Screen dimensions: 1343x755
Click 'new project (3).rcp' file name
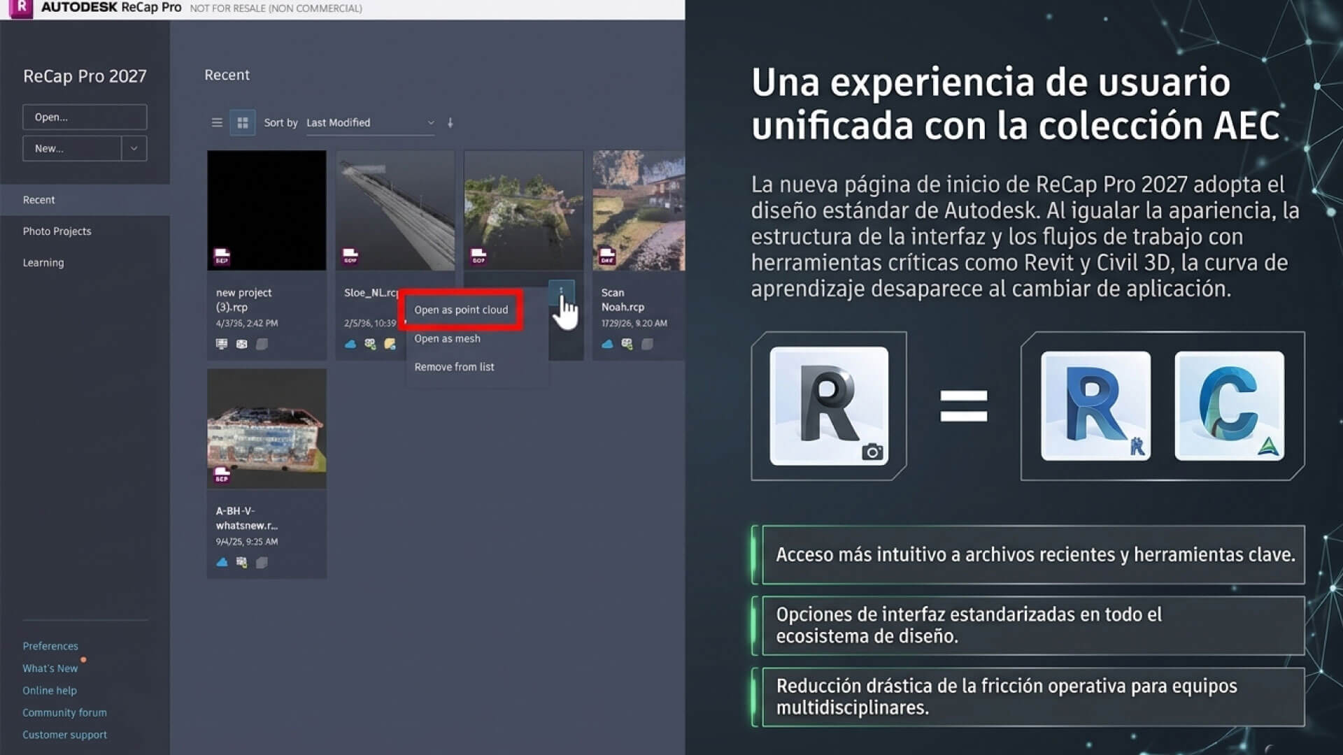pos(244,300)
